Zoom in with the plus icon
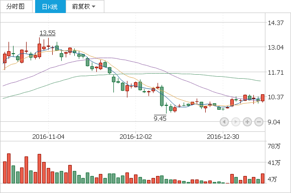This screenshot has height=193, width=291. click(247, 122)
